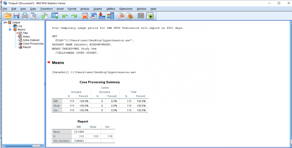Image resolution: width=292 pixels, height=148 pixels.
Task: Click the green plus icon in toolbar
Action: [149, 16]
